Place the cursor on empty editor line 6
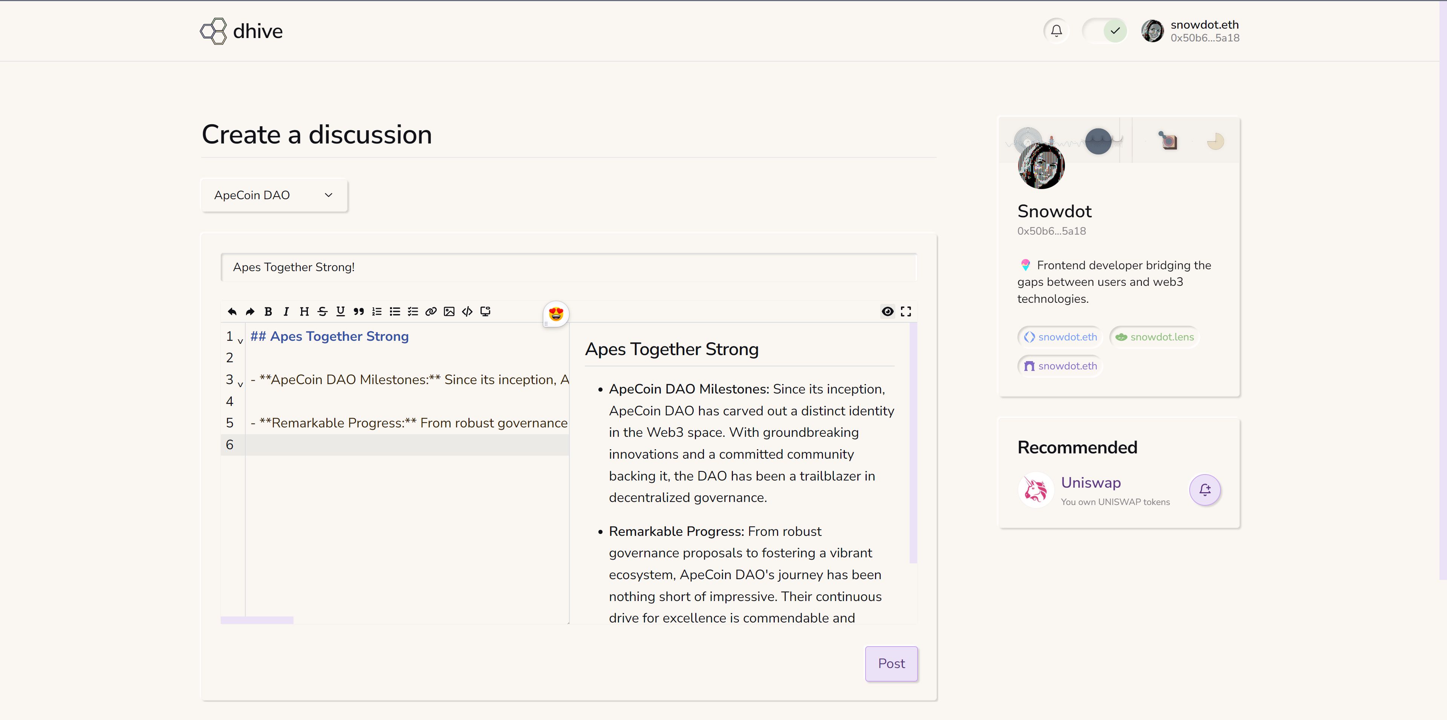Screen dimensions: 1447x720 pyautogui.click(x=407, y=444)
